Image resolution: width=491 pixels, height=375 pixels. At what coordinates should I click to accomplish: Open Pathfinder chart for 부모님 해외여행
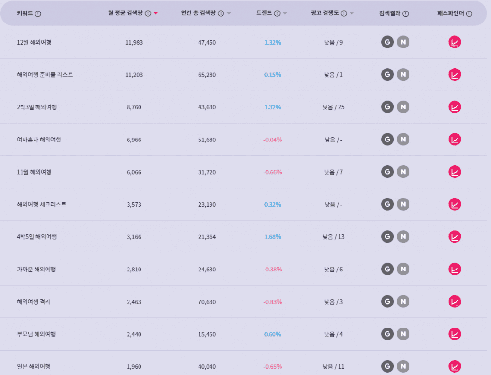(455, 334)
